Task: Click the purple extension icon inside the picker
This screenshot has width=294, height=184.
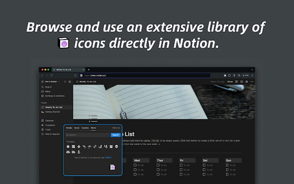Action: (112, 167)
